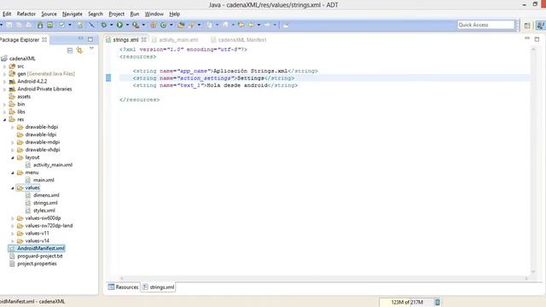The height and width of the screenshot is (307, 546).
Task: Click the Save All toolbar icon
Action: tap(19, 25)
